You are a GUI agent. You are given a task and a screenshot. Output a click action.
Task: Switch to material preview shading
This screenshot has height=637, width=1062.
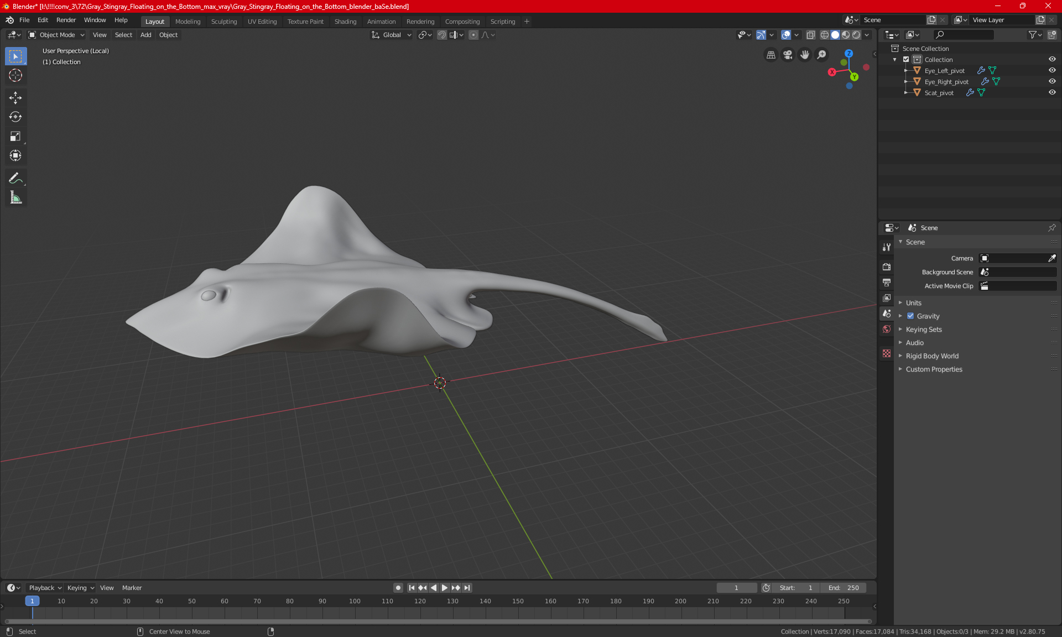click(846, 35)
